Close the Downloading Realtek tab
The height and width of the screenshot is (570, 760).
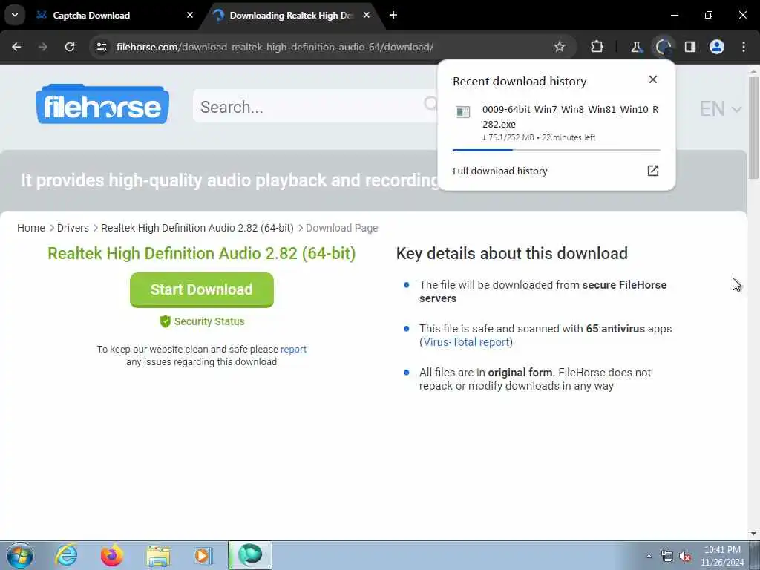[367, 15]
